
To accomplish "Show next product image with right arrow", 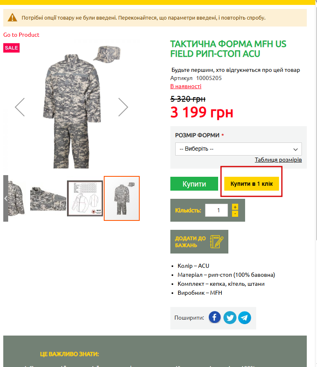I will point(123,107).
